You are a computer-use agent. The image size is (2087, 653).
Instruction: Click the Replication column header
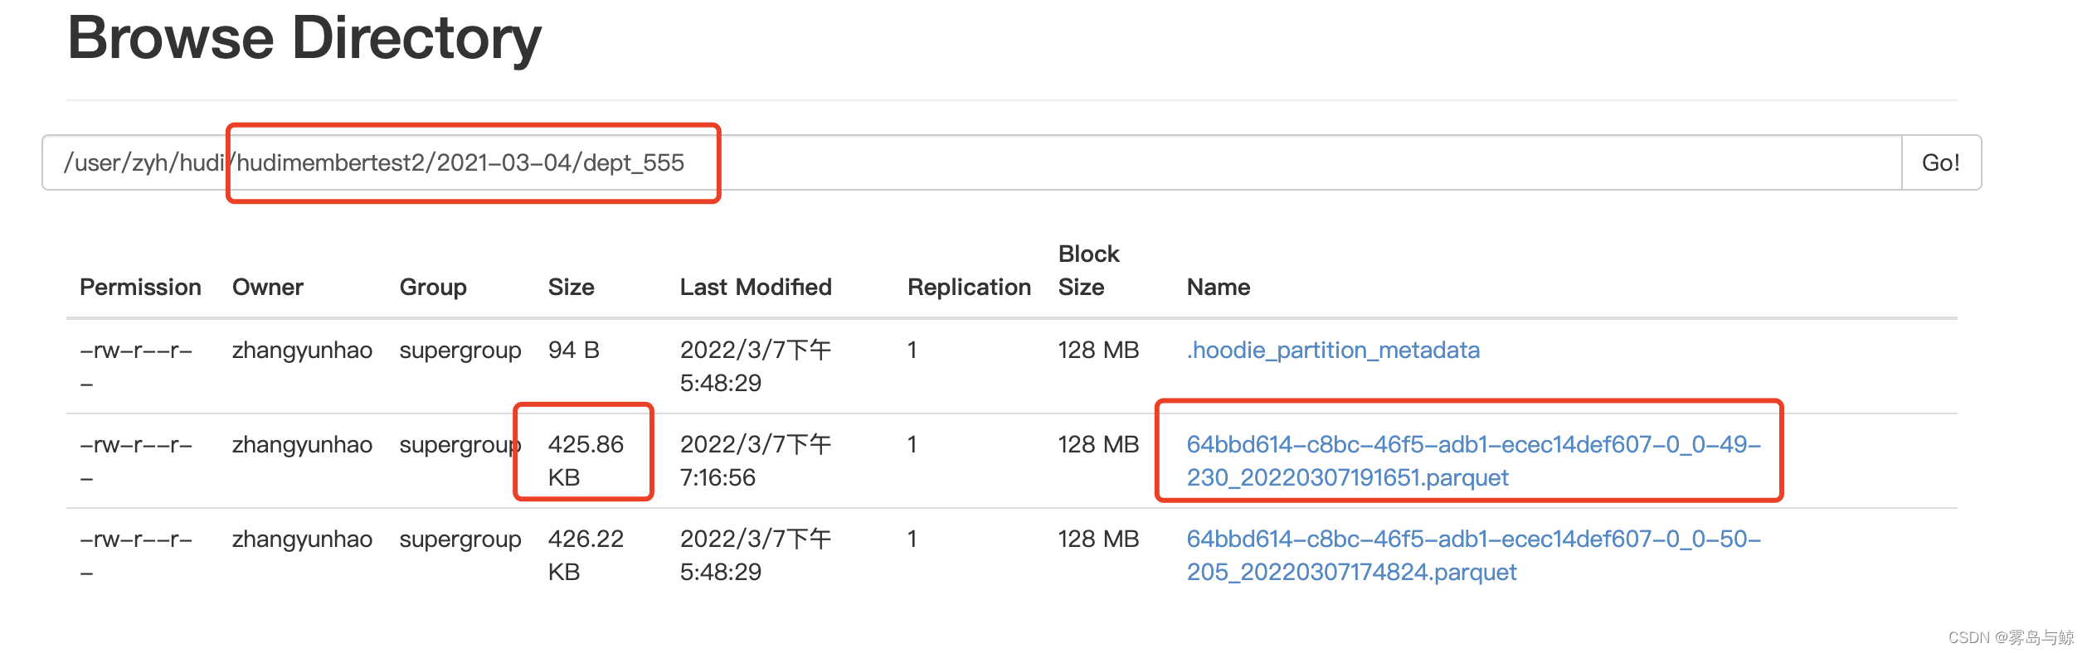click(969, 288)
